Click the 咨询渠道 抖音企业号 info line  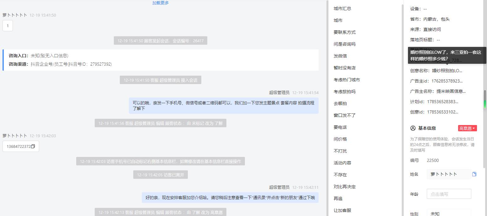pos(60,64)
